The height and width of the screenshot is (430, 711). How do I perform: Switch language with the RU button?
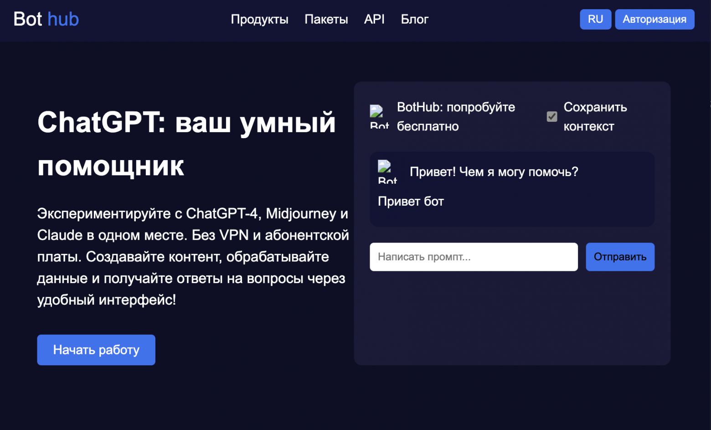pyautogui.click(x=595, y=19)
